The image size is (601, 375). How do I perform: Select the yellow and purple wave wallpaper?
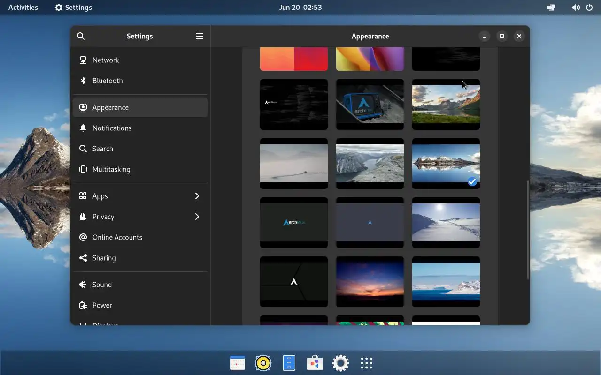pyautogui.click(x=370, y=59)
